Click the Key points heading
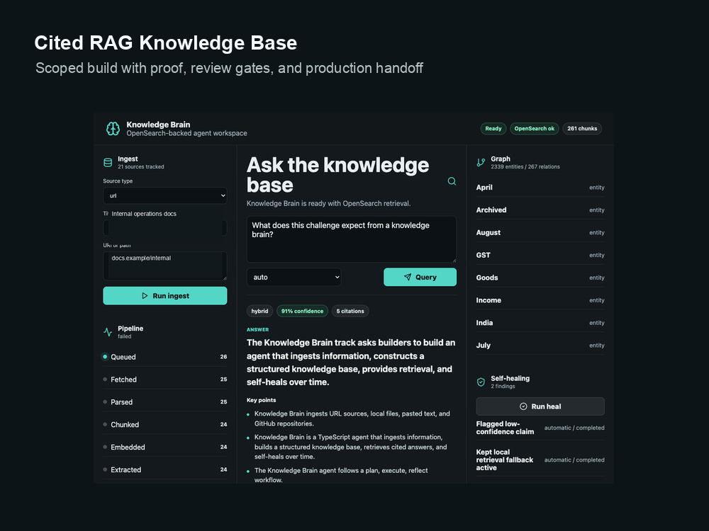This screenshot has height=531, width=709. tap(261, 400)
